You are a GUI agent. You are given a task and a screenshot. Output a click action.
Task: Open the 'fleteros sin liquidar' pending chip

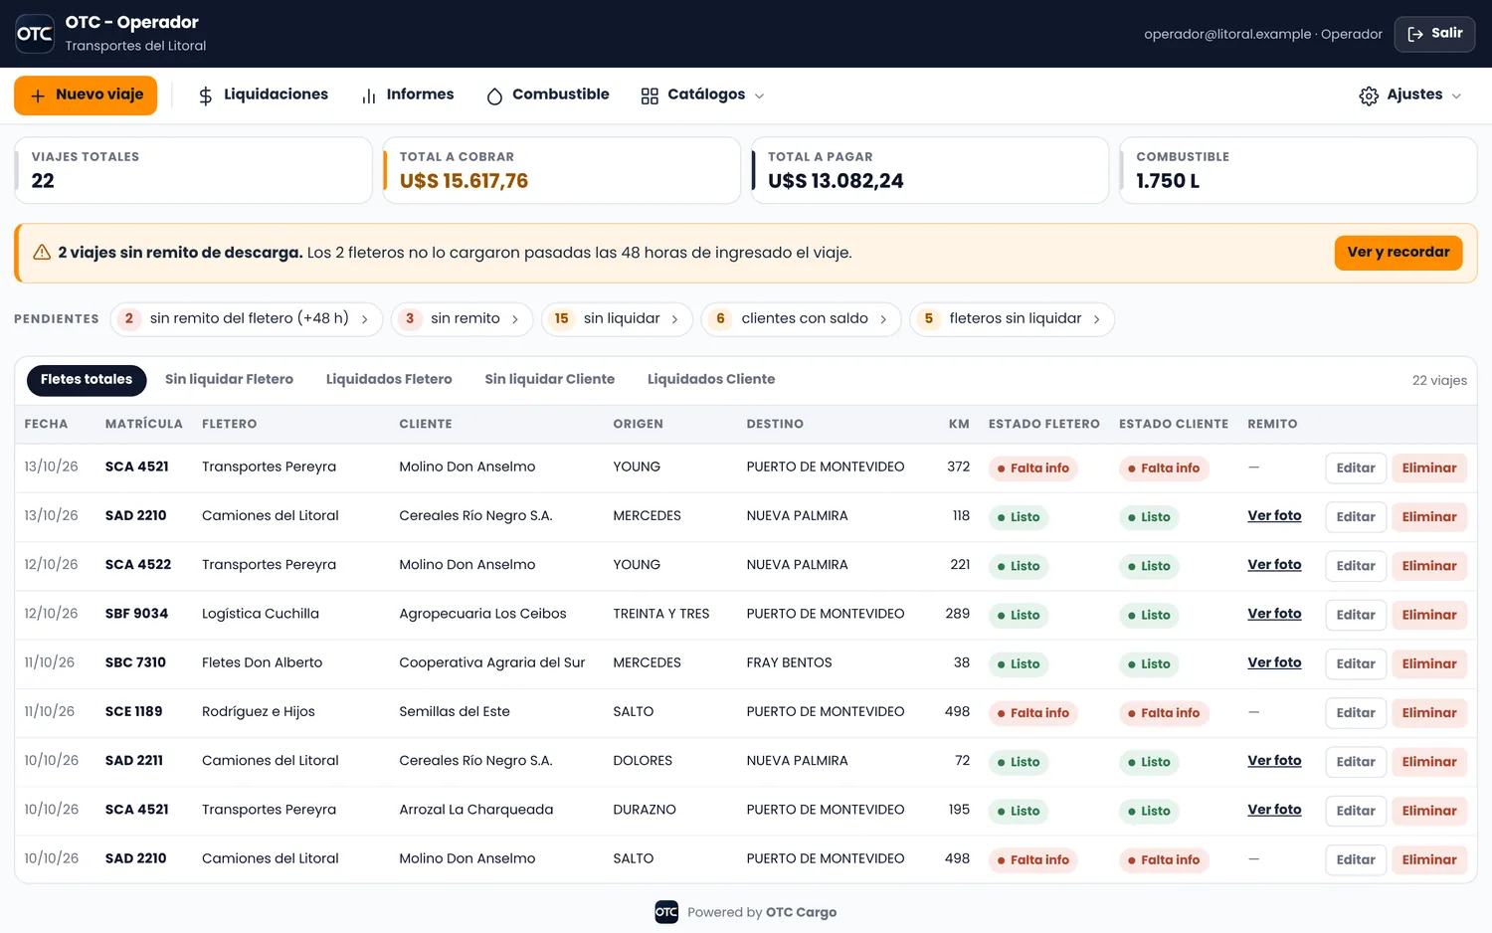pyautogui.click(x=1012, y=319)
